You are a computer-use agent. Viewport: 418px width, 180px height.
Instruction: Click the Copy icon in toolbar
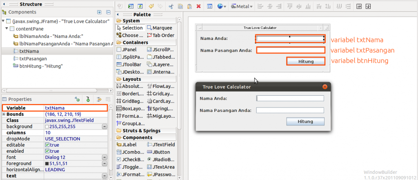coord(180,7)
